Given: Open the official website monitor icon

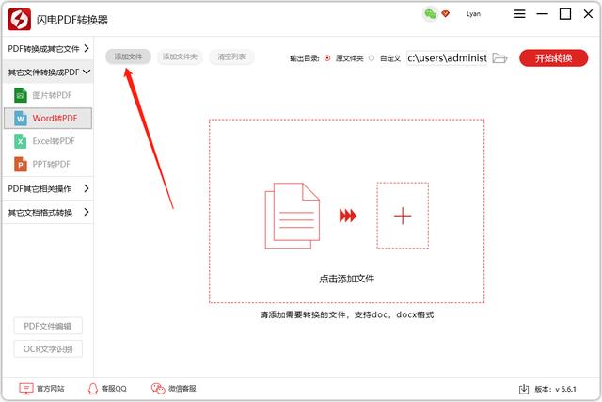Looking at the screenshot, I should click(x=26, y=388).
